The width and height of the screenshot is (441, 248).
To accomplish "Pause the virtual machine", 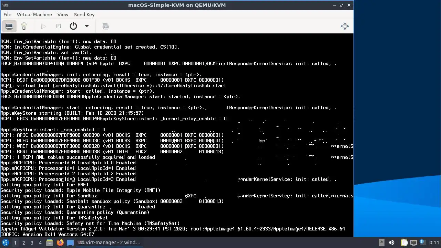I will [59, 26].
